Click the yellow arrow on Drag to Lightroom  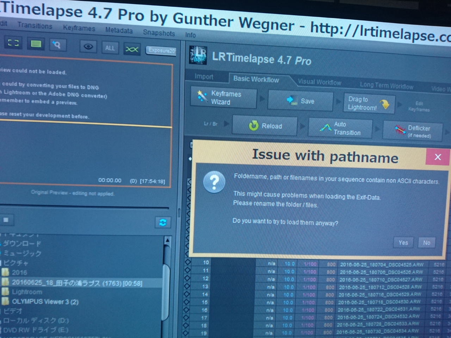[385, 105]
